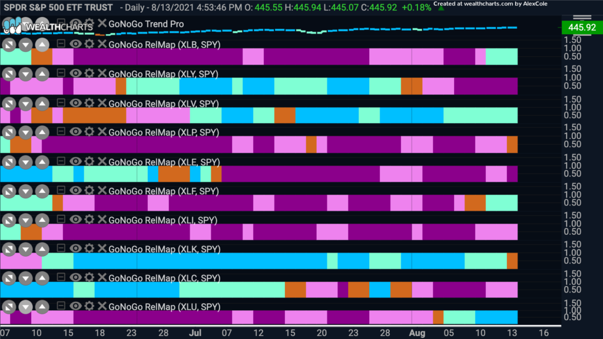The height and width of the screenshot is (339, 603).
Task: Remove the GoNoGo Trend Pro indicator
Action: [102, 23]
